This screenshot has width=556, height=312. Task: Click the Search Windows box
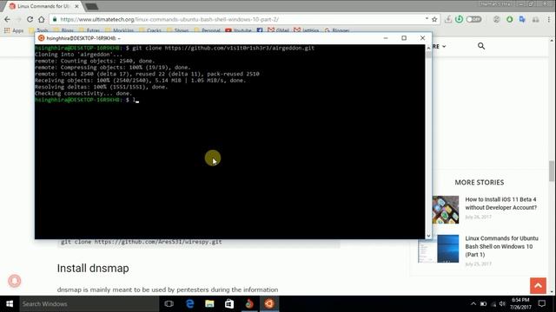89,304
